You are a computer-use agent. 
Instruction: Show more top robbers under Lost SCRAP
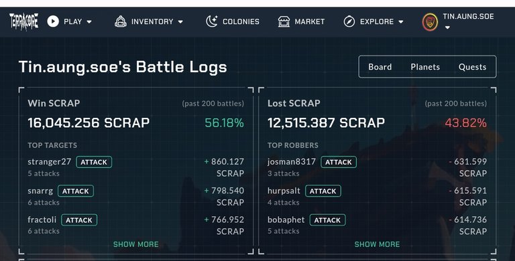point(377,244)
